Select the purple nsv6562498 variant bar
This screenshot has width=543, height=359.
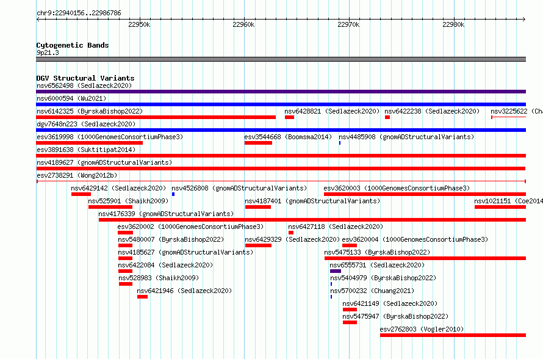pos(281,92)
